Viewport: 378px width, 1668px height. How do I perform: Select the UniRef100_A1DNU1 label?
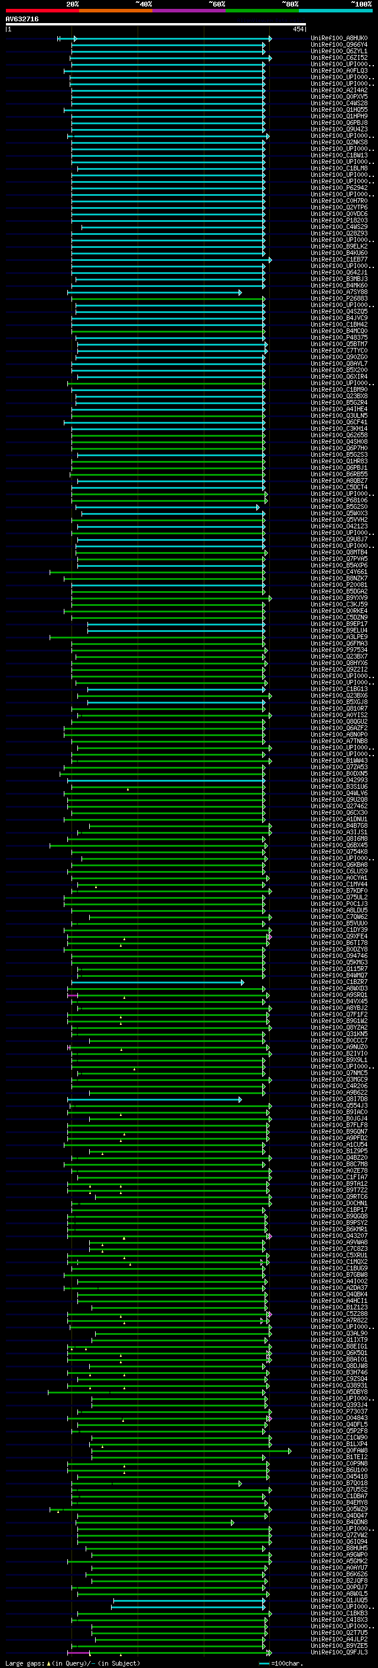pos(339,820)
